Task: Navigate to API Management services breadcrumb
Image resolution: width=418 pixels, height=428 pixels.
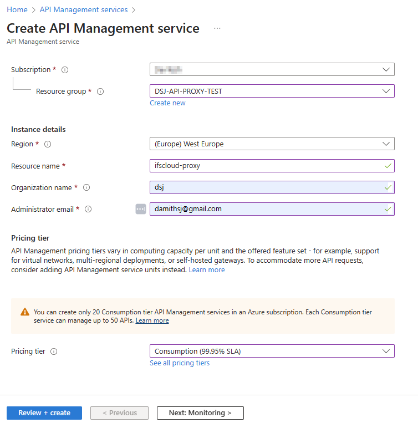Action: 83,10
